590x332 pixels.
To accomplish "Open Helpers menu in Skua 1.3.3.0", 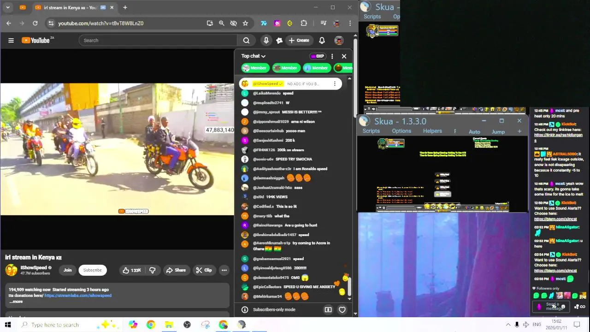I will pos(432,131).
